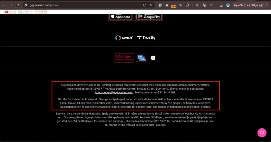
Task: Open Chrome three-dot menu
Action: coord(267,5)
